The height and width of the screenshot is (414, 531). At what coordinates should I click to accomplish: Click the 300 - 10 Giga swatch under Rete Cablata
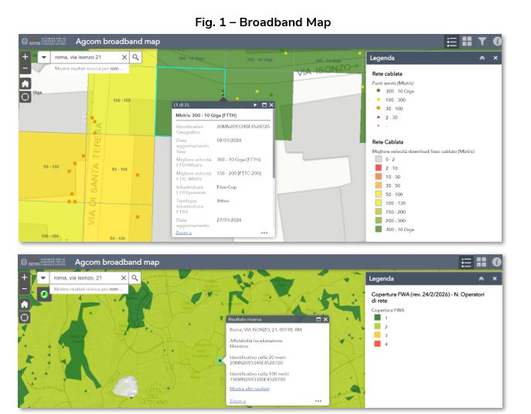[380, 229]
